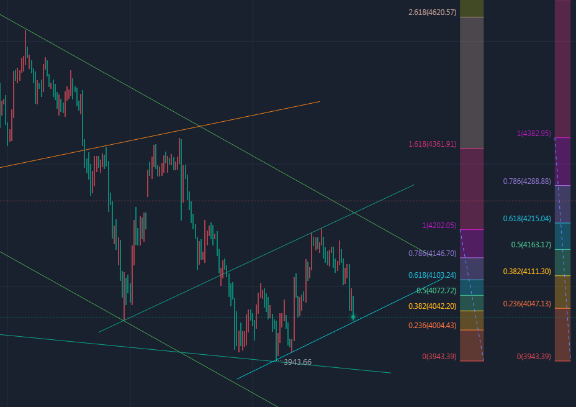
Task: Click the 0.382(4042.20) retracement label
Action: pyautogui.click(x=433, y=306)
